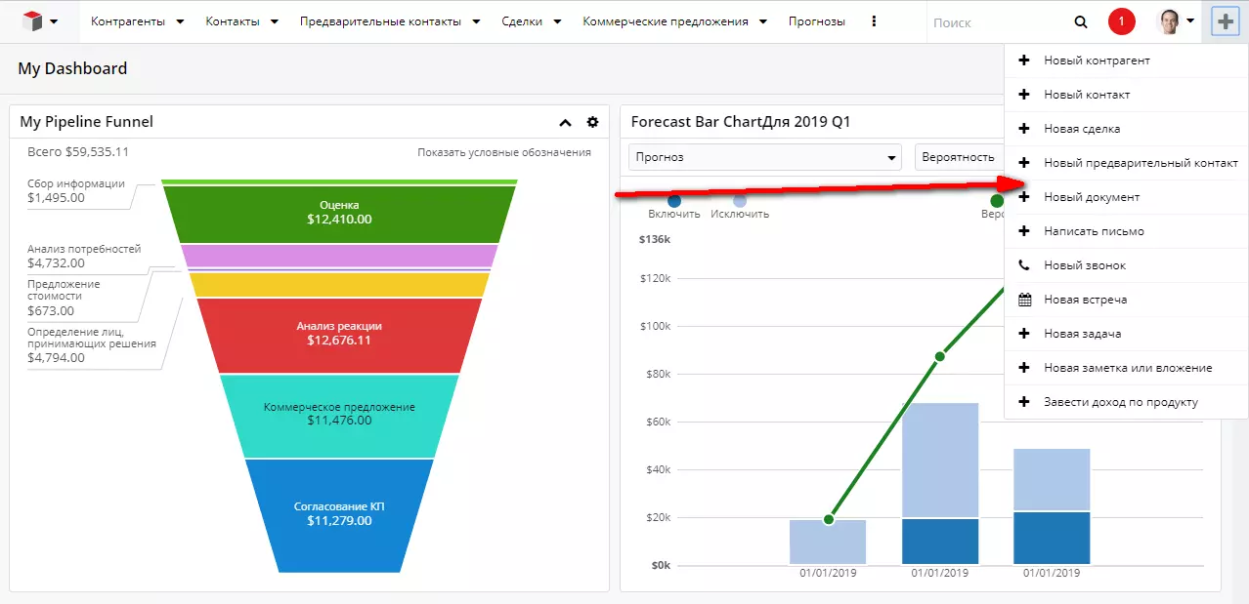Image resolution: width=1249 pixels, height=604 pixels.
Task: Open the red notifications badge
Action: click(x=1122, y=20)
